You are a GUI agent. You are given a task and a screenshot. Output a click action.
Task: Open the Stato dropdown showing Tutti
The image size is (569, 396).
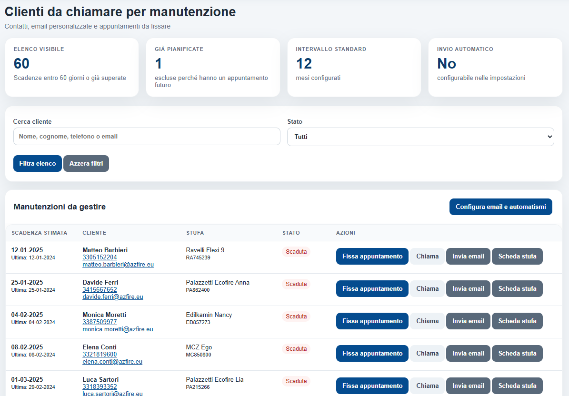(x=420, y=137)
